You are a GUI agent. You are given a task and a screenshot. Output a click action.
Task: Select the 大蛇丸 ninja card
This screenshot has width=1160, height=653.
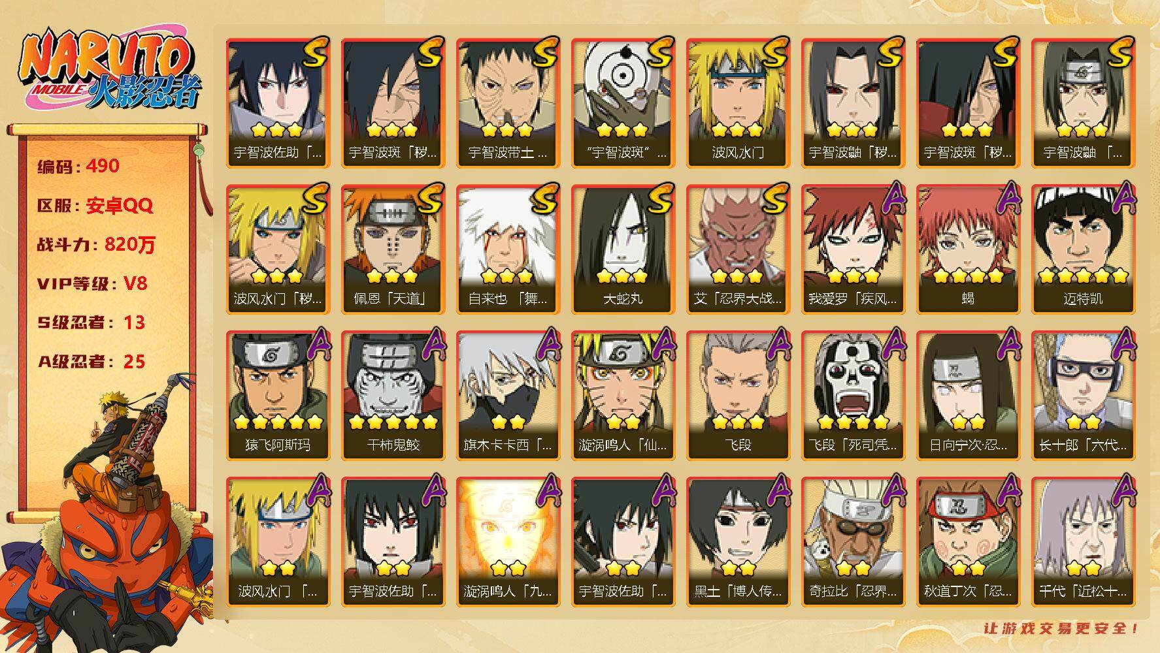623,249
